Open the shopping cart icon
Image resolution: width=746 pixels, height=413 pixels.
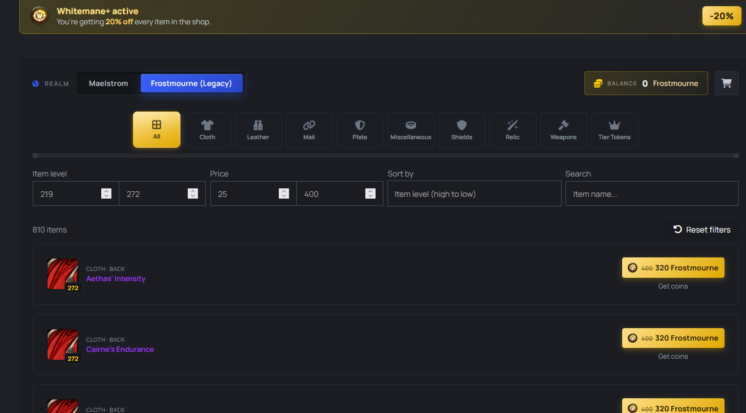coord(726,83)
